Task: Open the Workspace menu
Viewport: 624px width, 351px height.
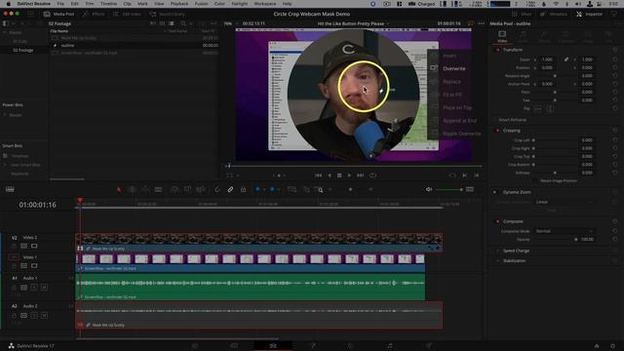Action: tap(264, 4)
